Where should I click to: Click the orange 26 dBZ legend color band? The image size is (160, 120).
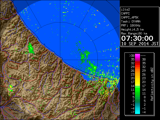pyautogui.click(x=137, y=71)
